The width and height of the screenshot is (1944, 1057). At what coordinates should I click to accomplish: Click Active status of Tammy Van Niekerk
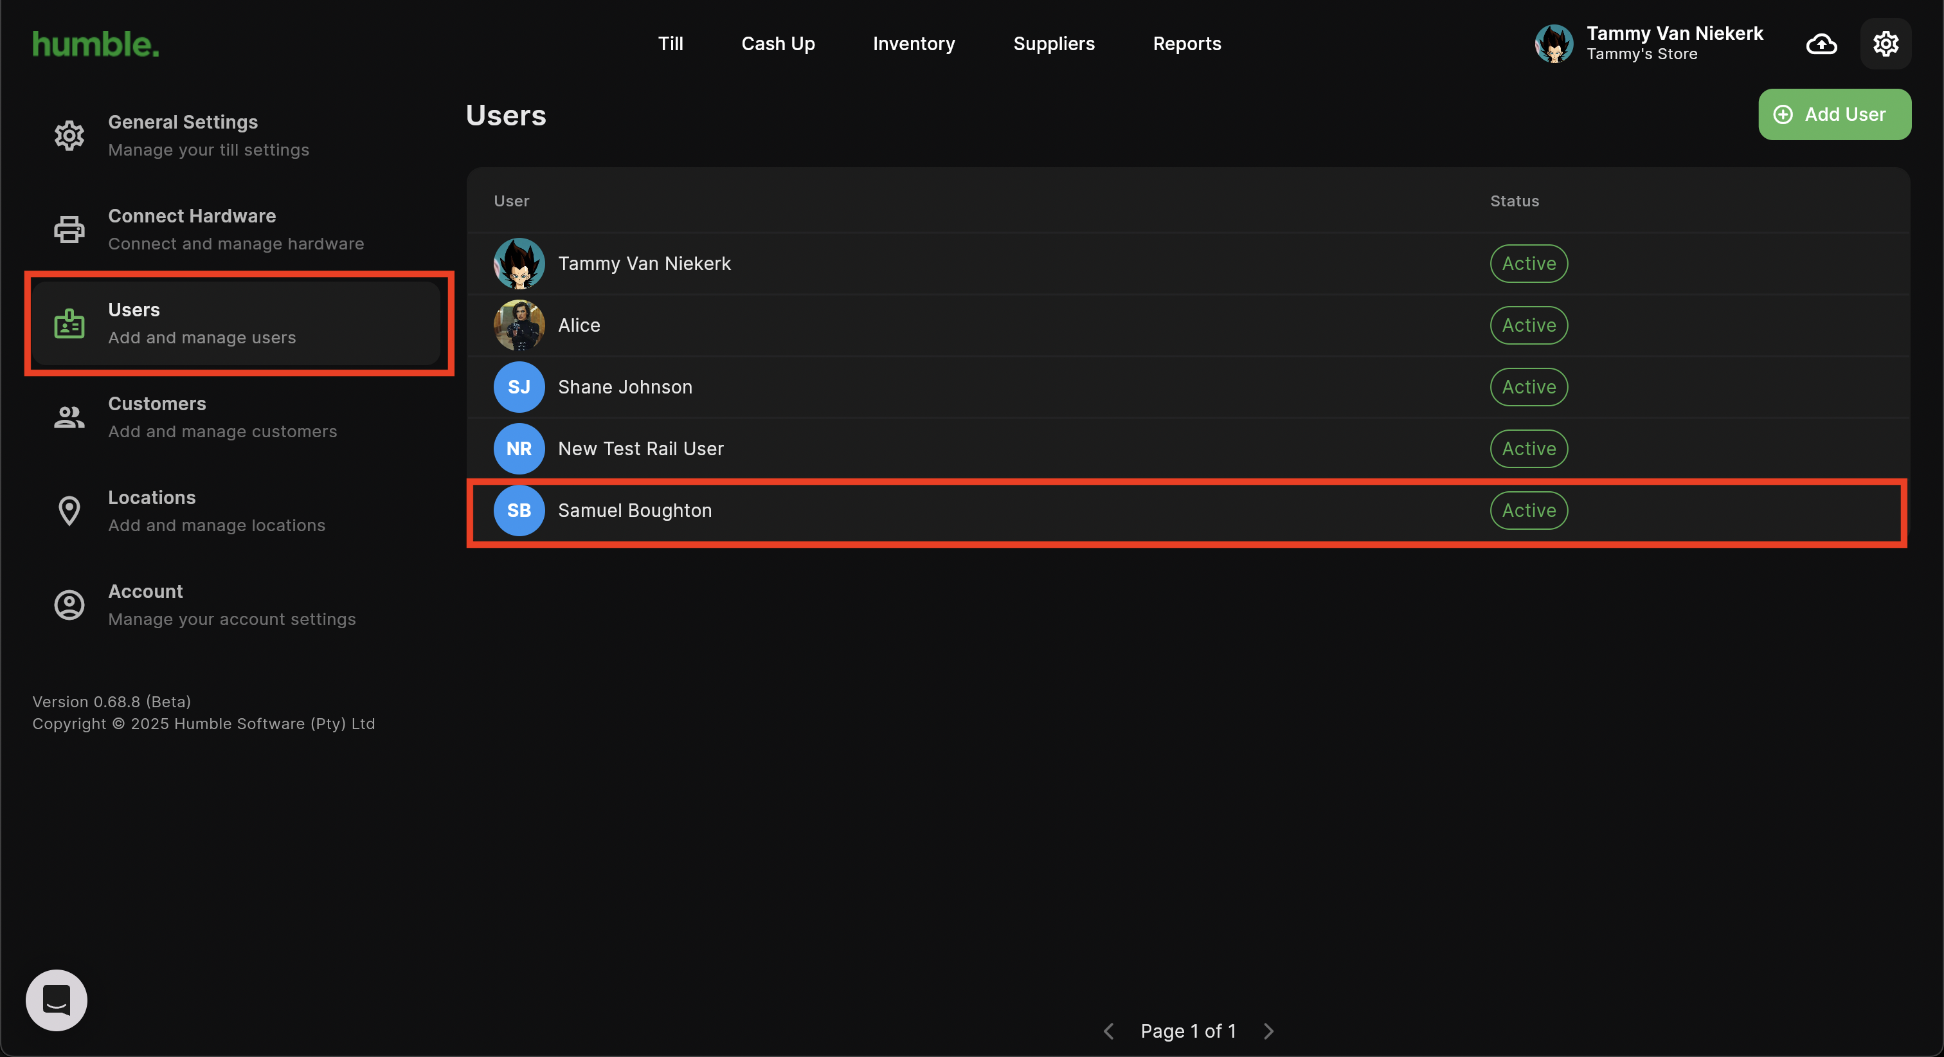[x=1529, y=264]
